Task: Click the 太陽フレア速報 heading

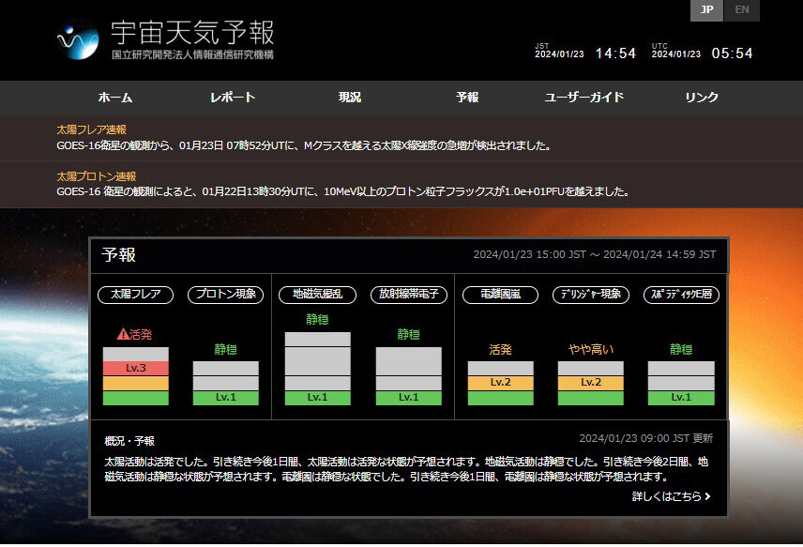Action: click(91, 129)
